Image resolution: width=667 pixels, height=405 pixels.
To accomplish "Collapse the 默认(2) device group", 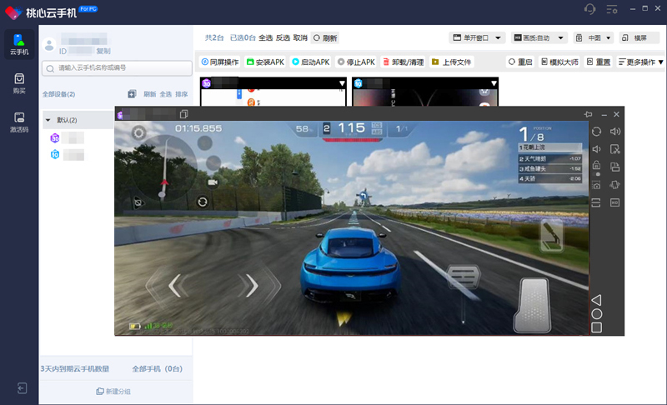I will click(48, 120).
